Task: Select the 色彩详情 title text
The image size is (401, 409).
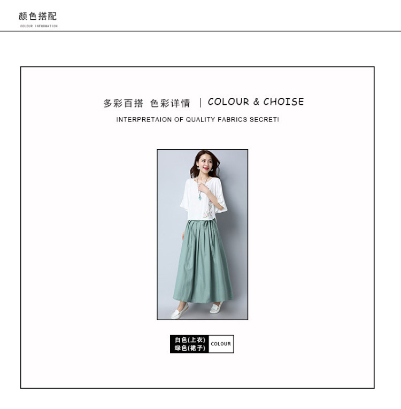Action: pyautogui.click(x=170, y=103)
